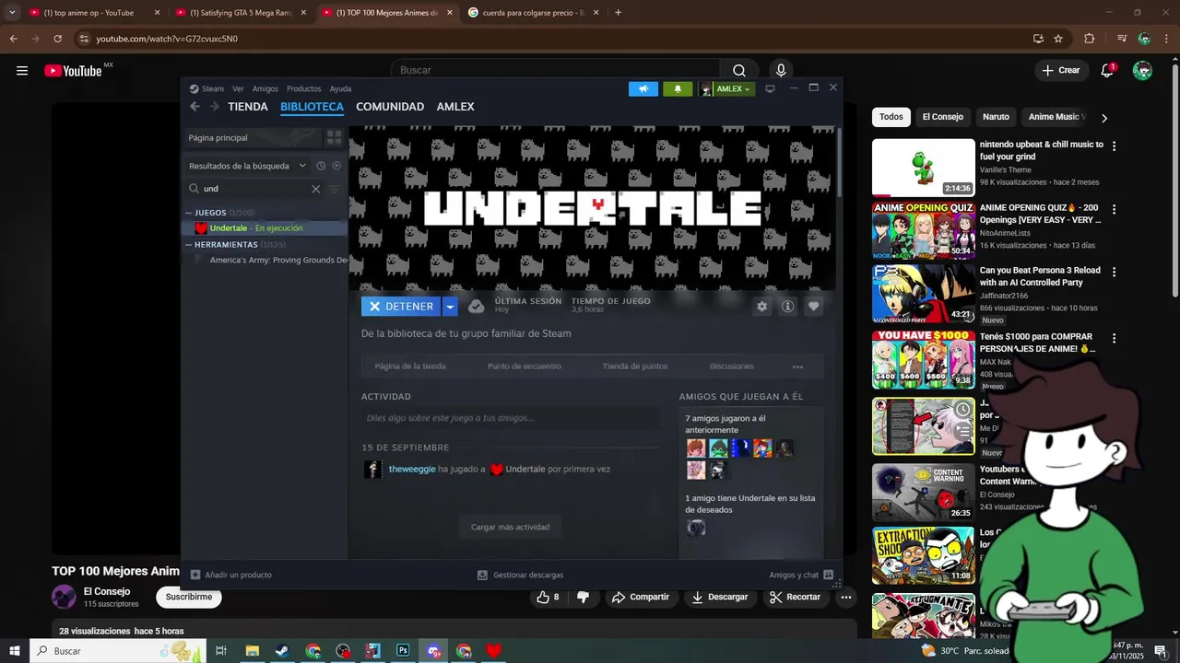
Task: Open YouTube account avatar menu
Action: (1142, 70)
